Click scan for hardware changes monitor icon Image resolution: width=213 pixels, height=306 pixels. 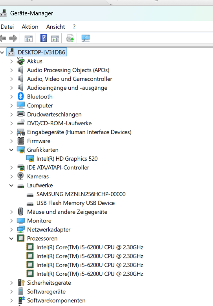(x=85, y=38)
